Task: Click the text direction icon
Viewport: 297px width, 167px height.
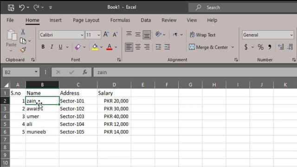Action: point(175,34)
